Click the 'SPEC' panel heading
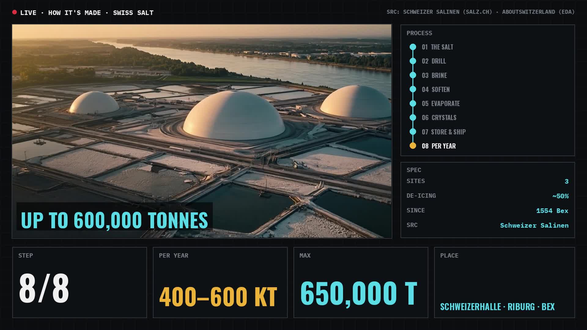 (x=414, y=170)
